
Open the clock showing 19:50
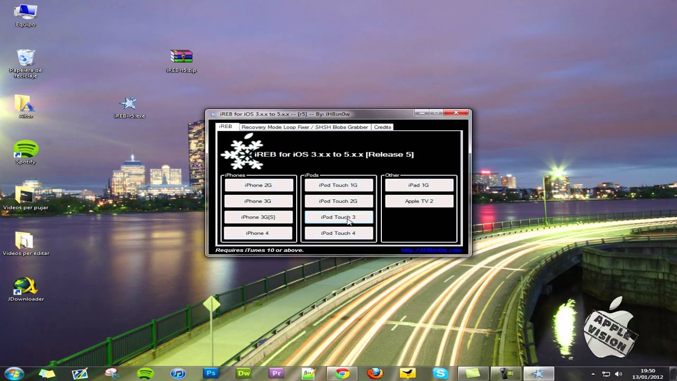tap(648, 374)
